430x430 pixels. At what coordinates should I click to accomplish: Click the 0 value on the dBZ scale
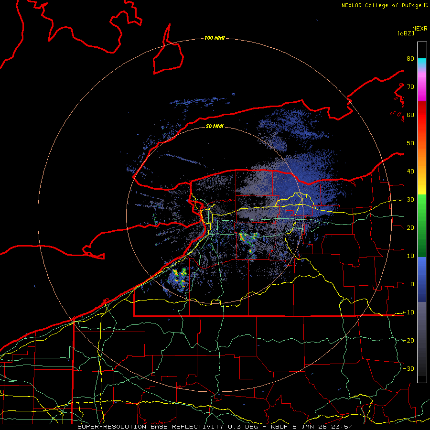pos(412,284)
